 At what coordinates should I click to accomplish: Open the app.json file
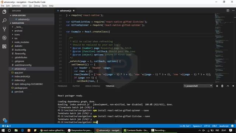19,72
